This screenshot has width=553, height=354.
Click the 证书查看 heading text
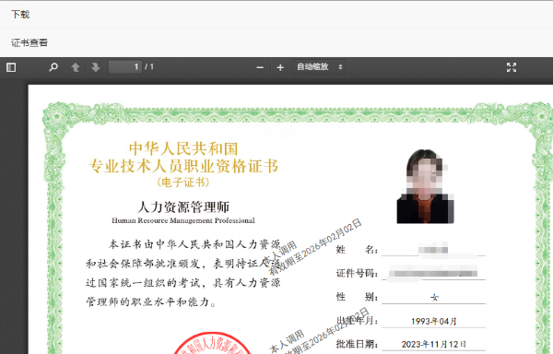point(29,42)
